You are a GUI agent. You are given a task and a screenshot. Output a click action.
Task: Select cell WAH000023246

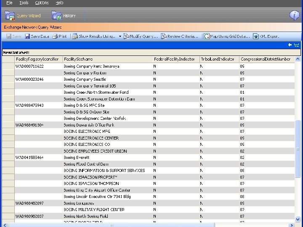pyautogui.click(x=39, y=79)
